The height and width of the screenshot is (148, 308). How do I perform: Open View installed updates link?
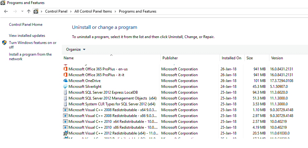tap(27, 36)
